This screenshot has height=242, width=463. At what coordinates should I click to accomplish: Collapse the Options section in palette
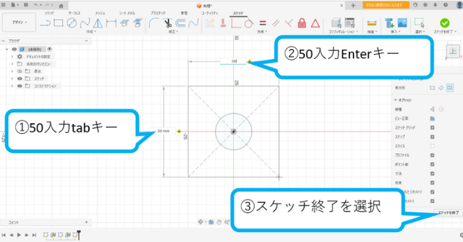(x=395, y=100)
